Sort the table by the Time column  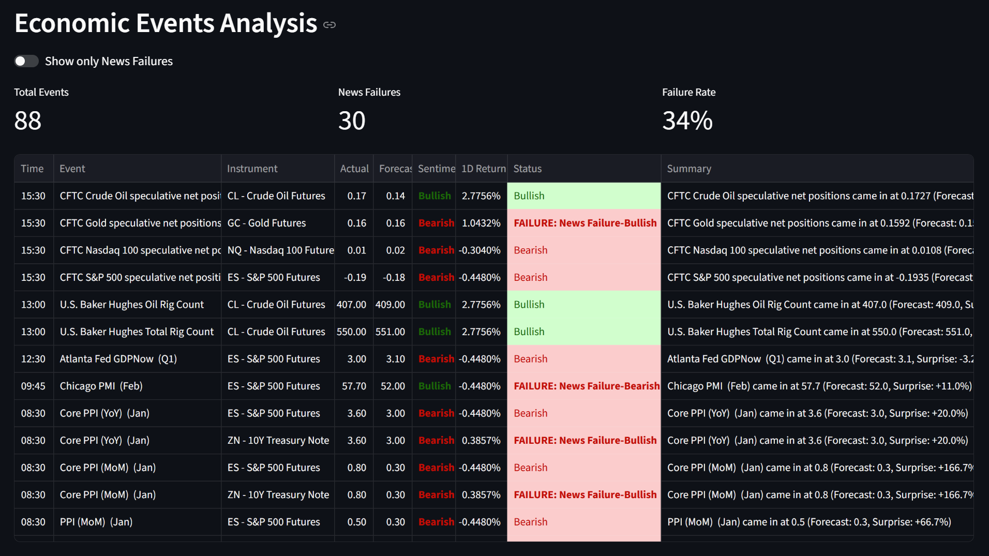32,168
